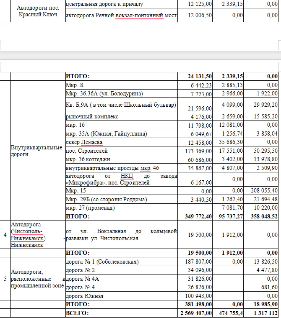Select bold total 24 131,50

[x=200, y=77]
